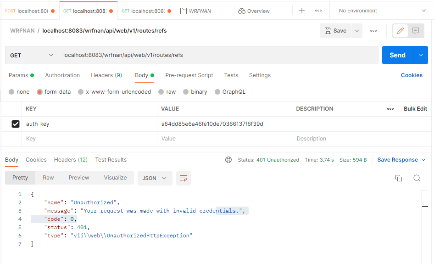The width and height of the screenshot is (434, 264).
Task: Open the Cookies link
Action: (412, 75)
